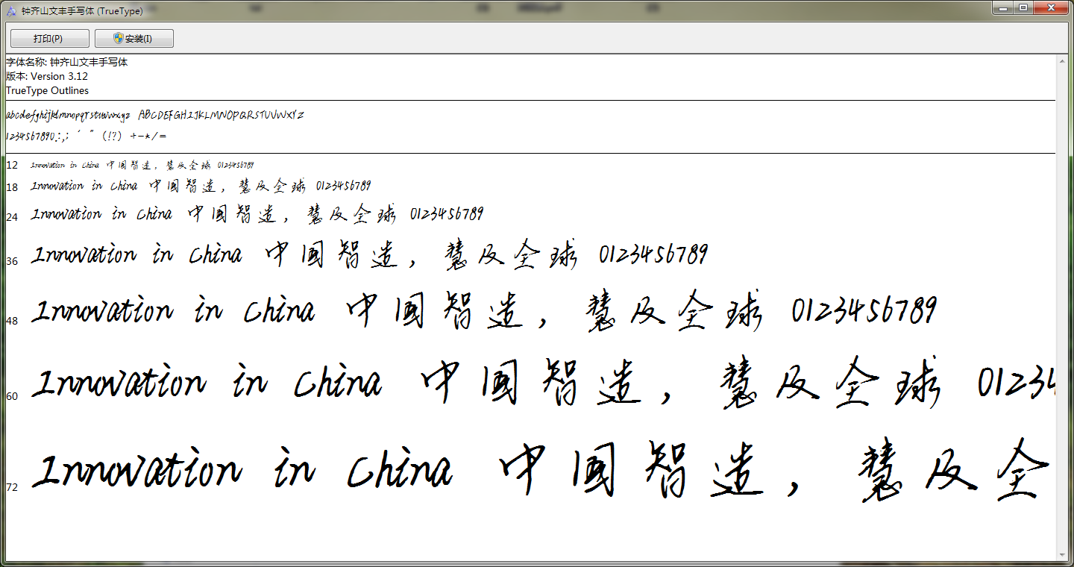Click the 打印(P) print button

click(x=49, y=39)
